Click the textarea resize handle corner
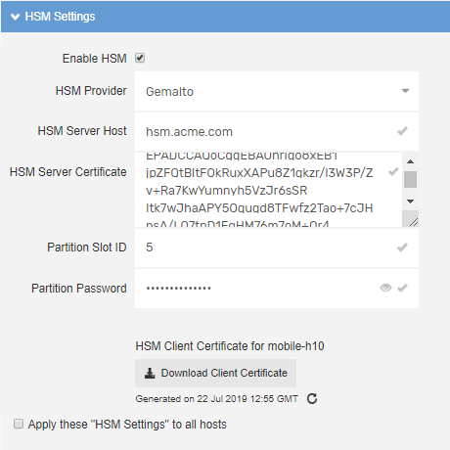The height and width of the screenshot is (450, 450). [413, 222]
